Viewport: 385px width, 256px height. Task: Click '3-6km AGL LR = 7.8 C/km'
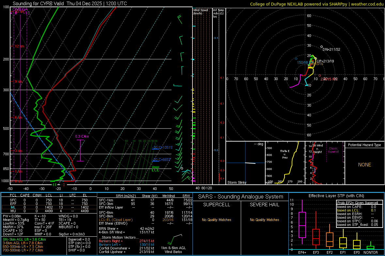coord(23,243)
